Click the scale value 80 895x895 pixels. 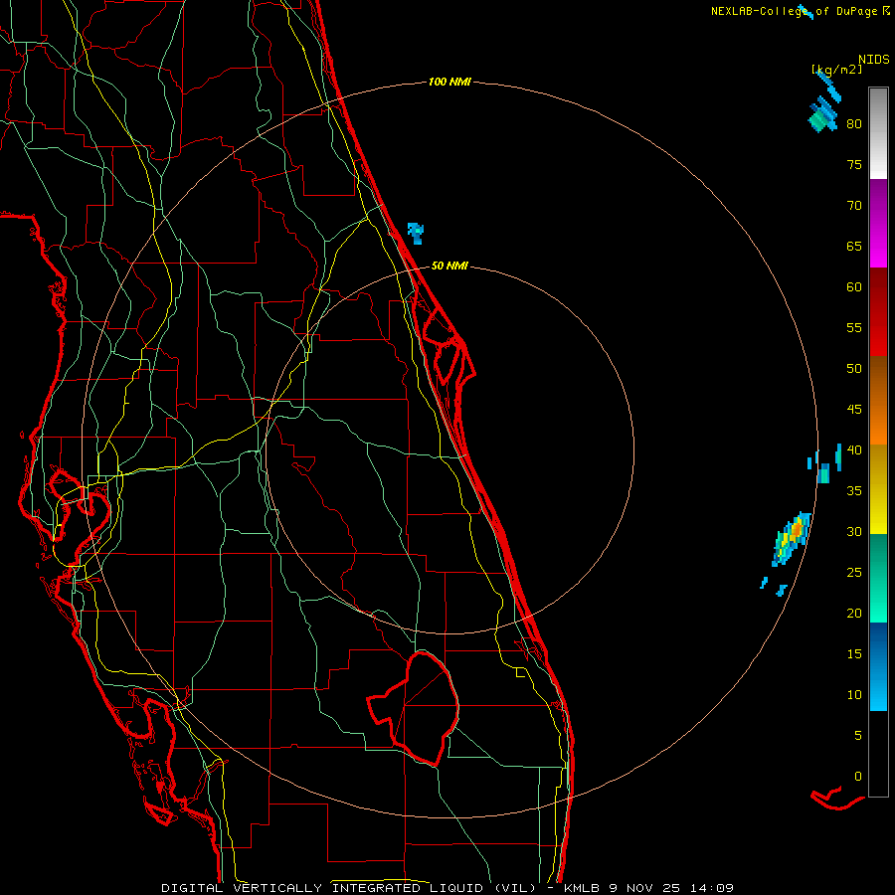point(854,124)
